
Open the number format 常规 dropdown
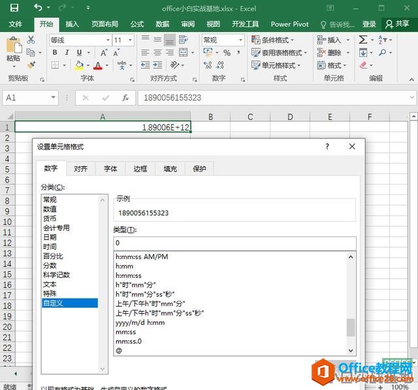[x=241, y=40]
